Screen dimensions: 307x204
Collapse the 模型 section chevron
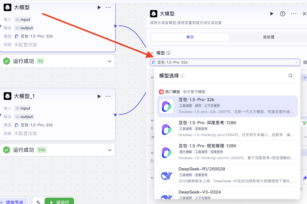point(152,53)
